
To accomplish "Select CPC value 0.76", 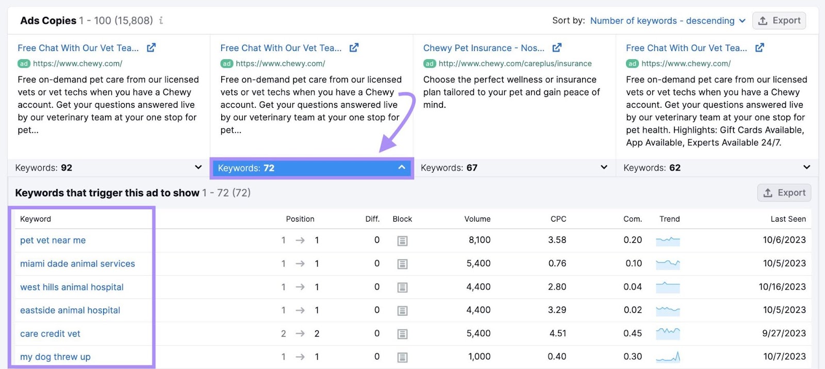I will tap(557, 263).
